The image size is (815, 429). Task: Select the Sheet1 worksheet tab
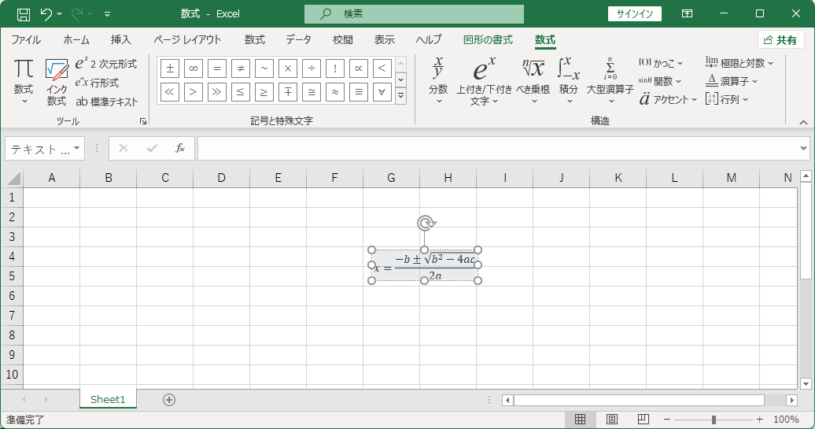(108, 399)
